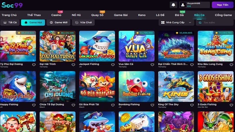Open Quay Số menu

coord(97,15)
